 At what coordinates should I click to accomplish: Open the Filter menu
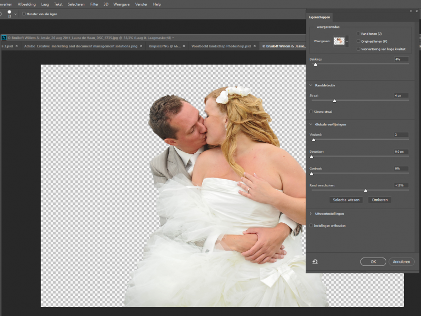(94, 4)
